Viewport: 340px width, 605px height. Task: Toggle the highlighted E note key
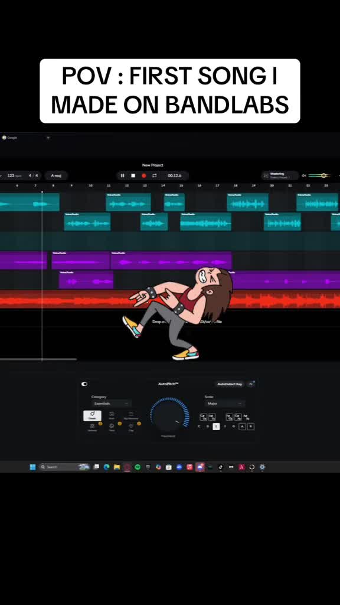click(x=216, y=427)
